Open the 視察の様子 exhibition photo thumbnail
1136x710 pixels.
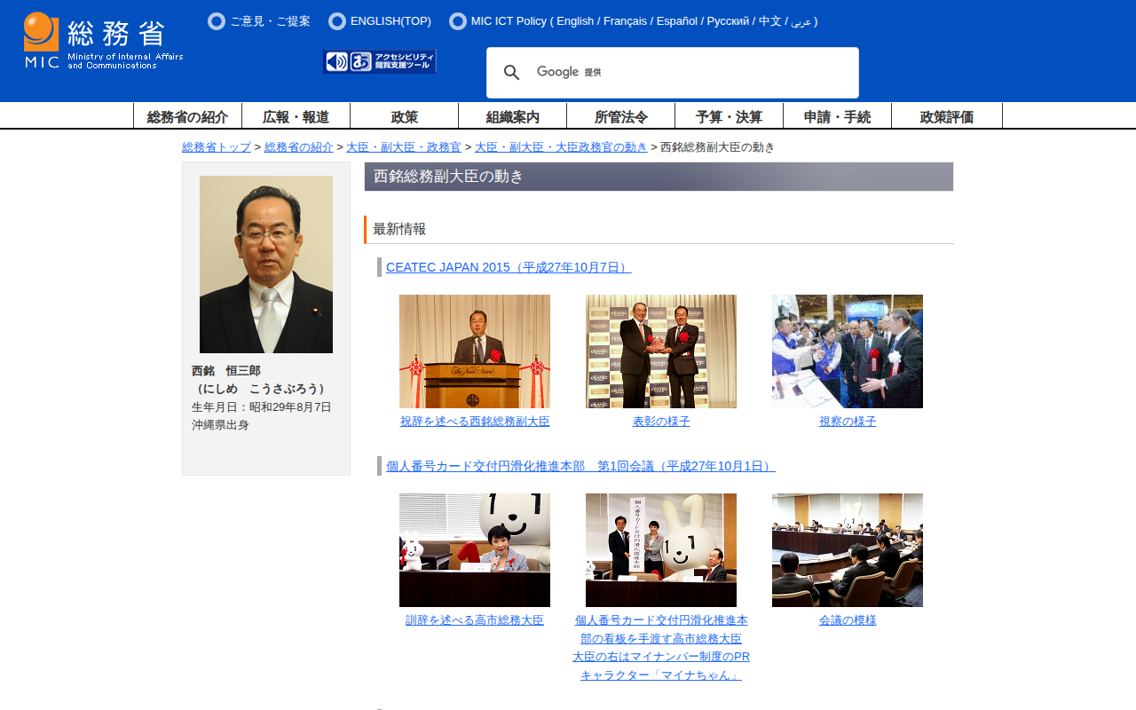848,351
